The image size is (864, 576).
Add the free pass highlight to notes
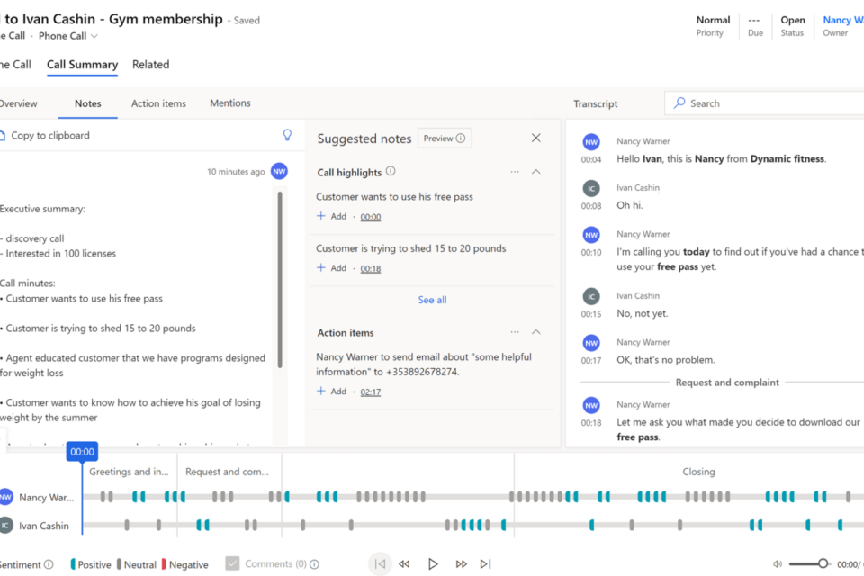coord(331,217)
